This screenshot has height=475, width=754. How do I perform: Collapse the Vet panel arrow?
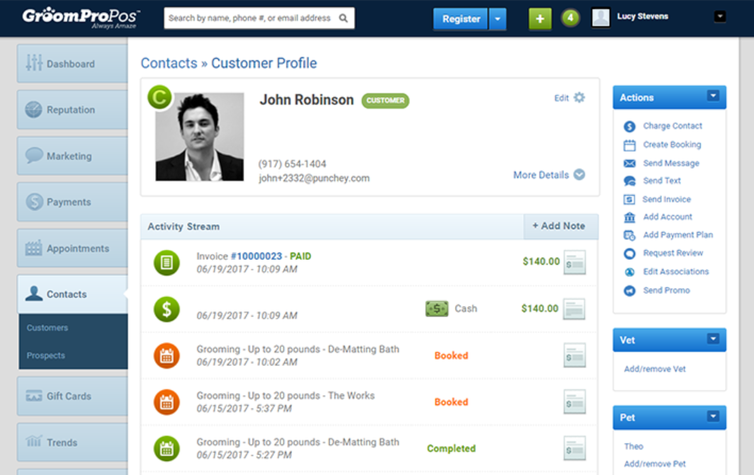[713, 339]
